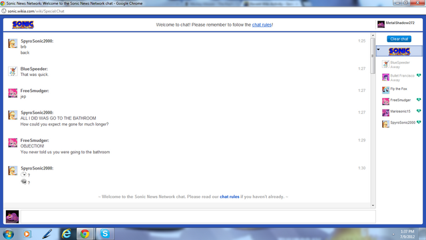
Task: Open the pen application on taskbar
Action: click(x=47, y=234)
